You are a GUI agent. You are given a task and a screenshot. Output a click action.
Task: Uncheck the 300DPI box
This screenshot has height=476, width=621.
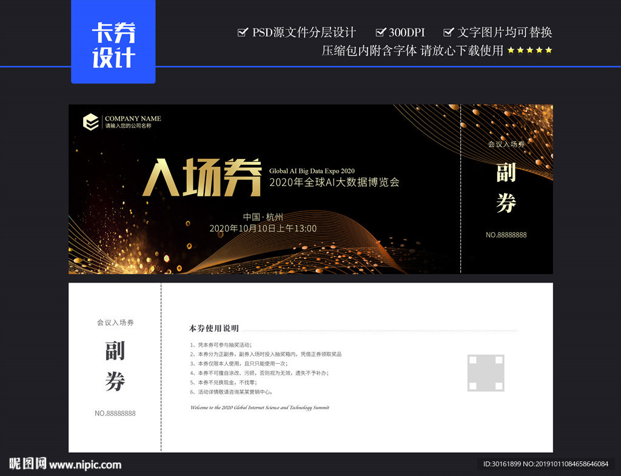[381, 32]
